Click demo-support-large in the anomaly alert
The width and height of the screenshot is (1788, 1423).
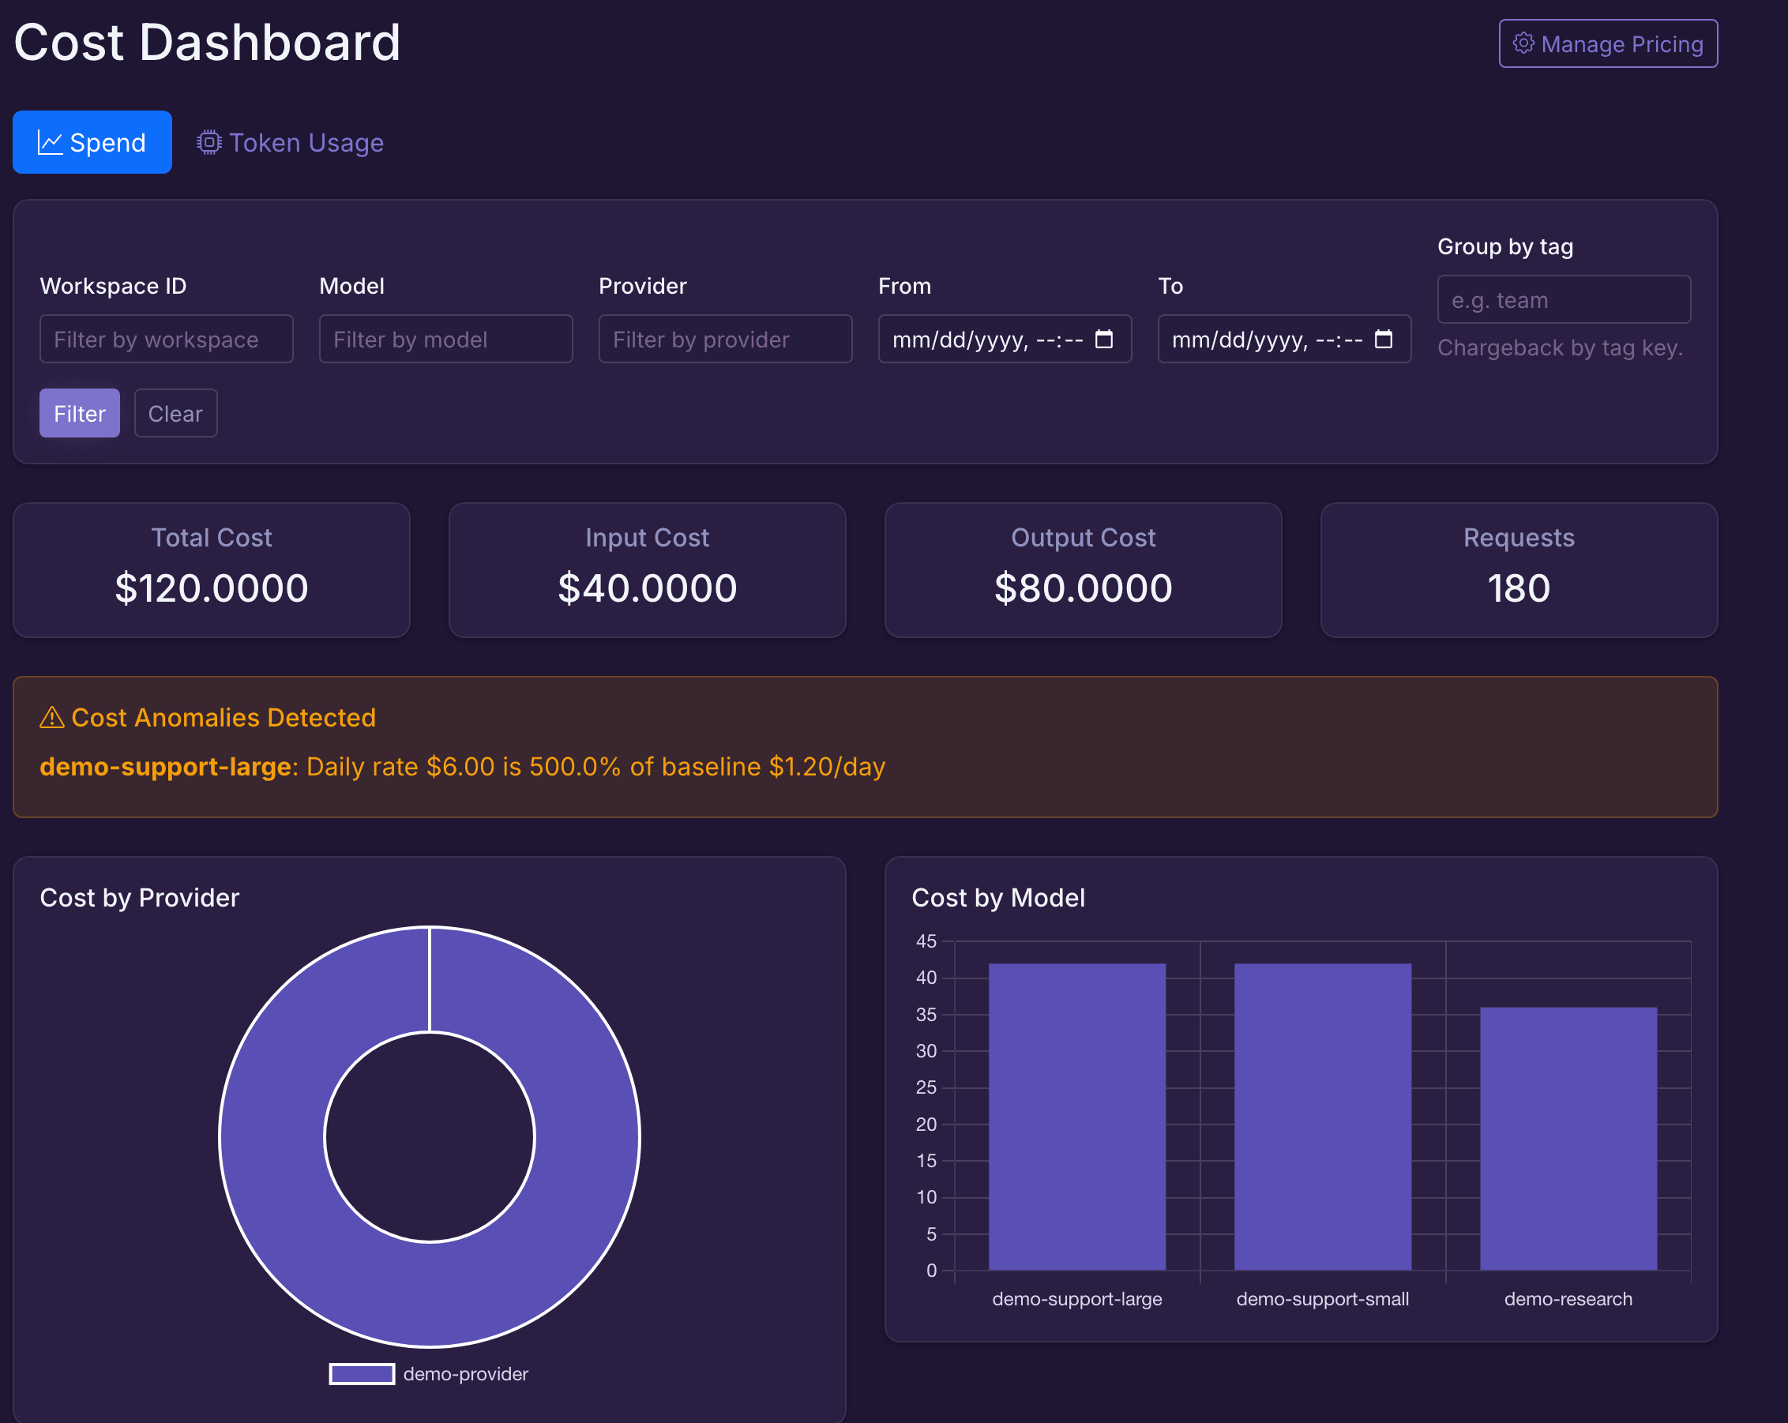tap(165, 766)
